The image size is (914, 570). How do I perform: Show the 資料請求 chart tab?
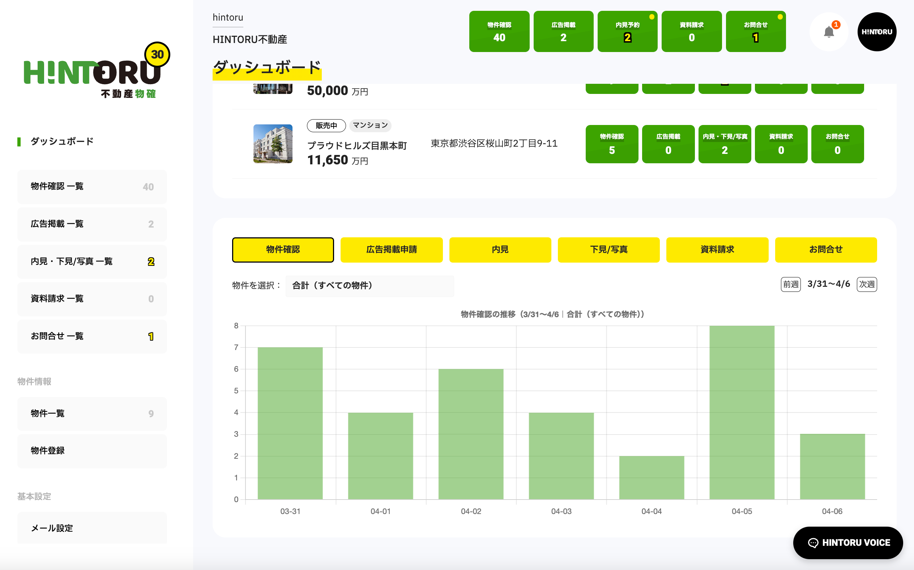click(x=717, y=250)
